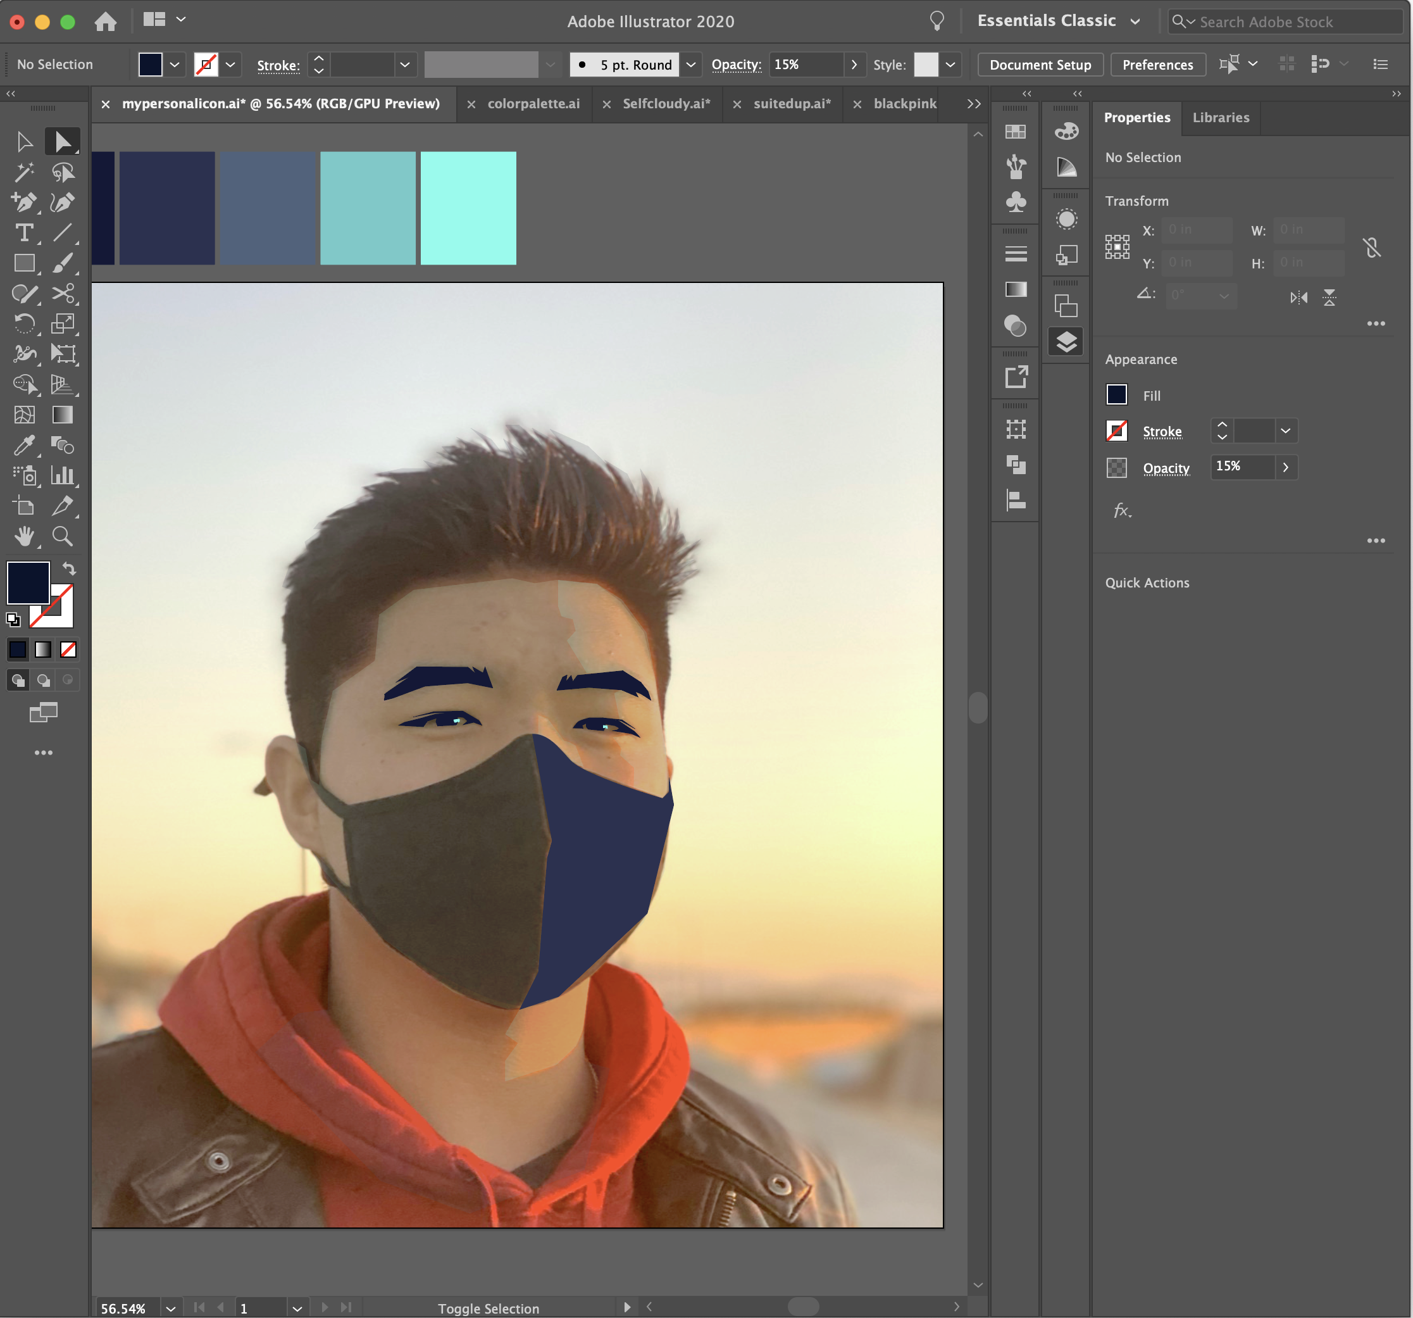
Task: Switch to the colorpalette.ai tab
Action: [533, 104]
